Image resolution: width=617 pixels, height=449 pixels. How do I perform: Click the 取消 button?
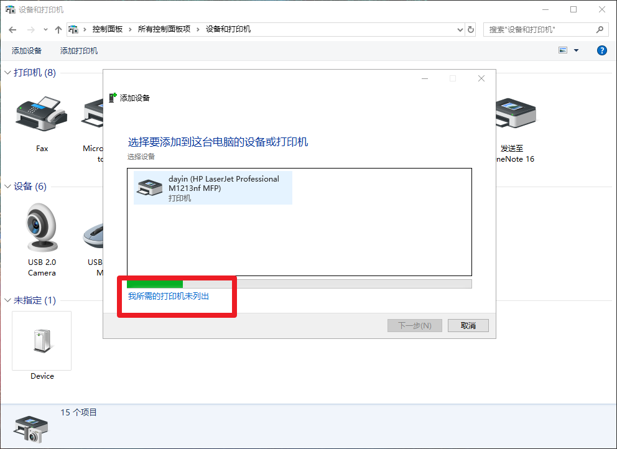pos(468,325)
